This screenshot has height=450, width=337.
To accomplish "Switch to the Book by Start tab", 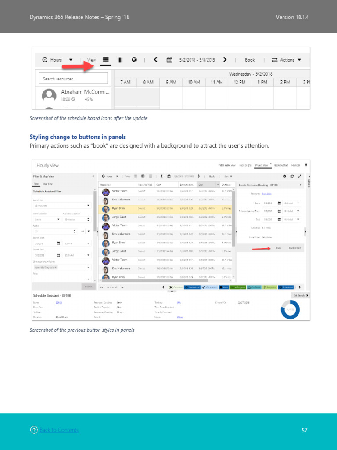I will click(x=281, y=165).
